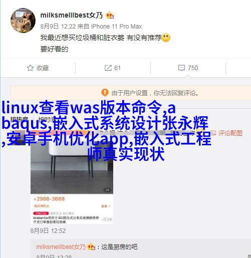This screenshot has width=251, height=258.
Task: Click the 收藏 favorite button label
Action: pos(43,68)
